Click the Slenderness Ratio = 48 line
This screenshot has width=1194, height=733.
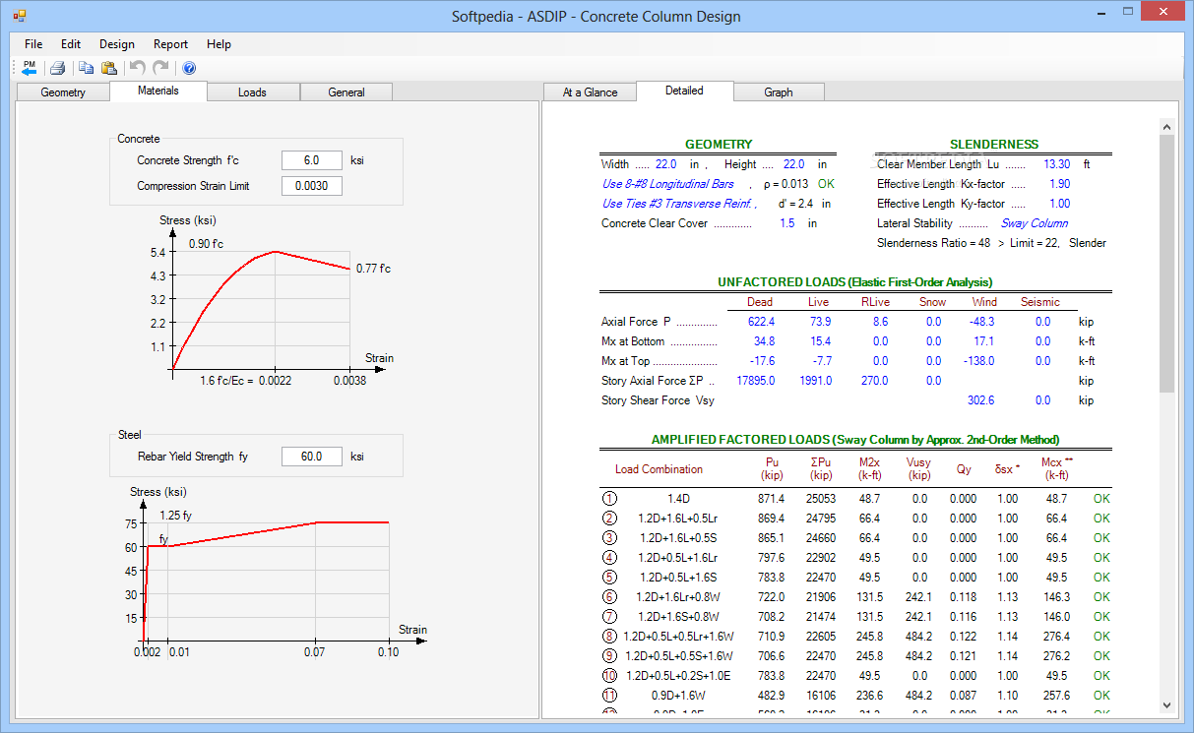pyautogui.click(x=991, y=243)
